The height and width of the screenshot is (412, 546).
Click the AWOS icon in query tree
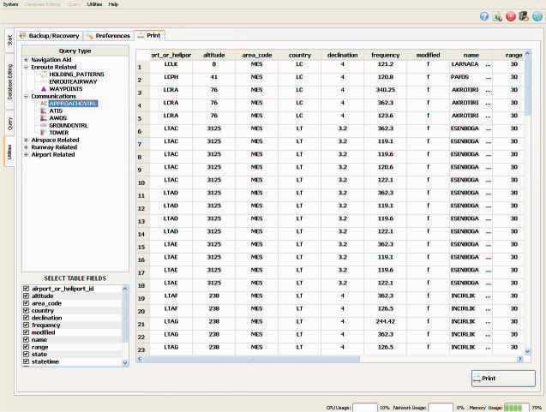[44, 118]
